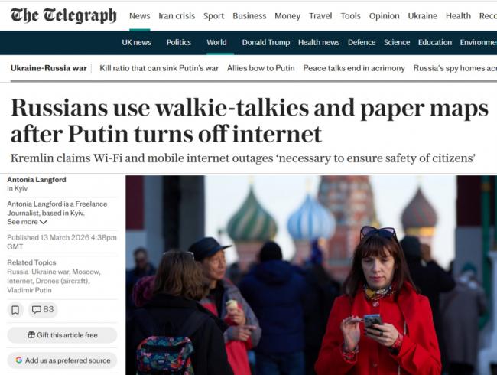Expand author bio via See more chevron
The height and width of the screenshot is (375, 497).
[x=44, y=222]
